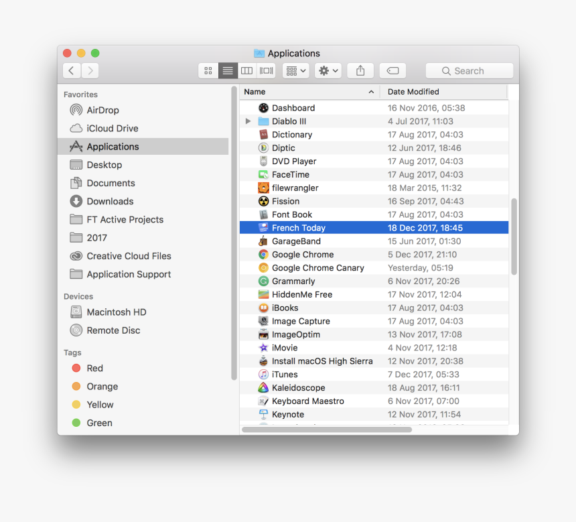Select the Kaleidoscope app icon
576x522 pixels.
[263, 387]
